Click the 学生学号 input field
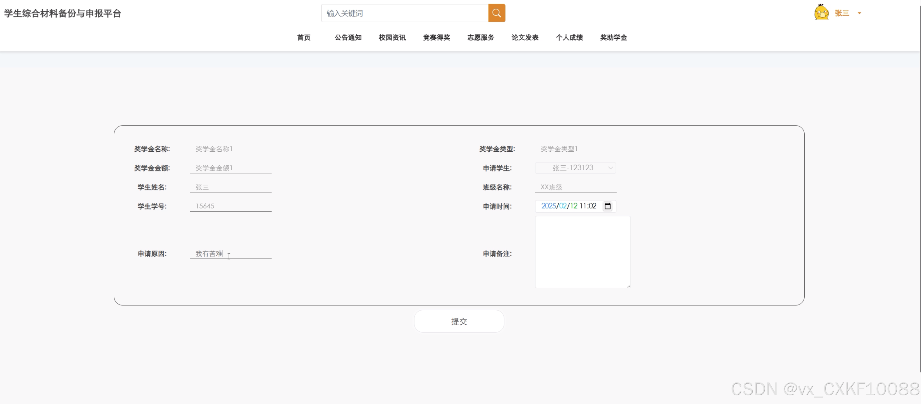This screenshot has width=921, height=404. [x=231, y=206]
